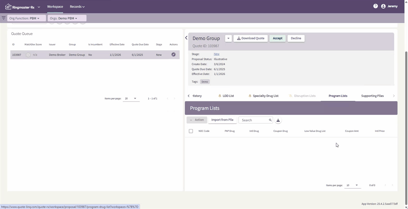Click the Demo tag chip
This screenshot has height=209, width=408.
click(x=205, y=82)
